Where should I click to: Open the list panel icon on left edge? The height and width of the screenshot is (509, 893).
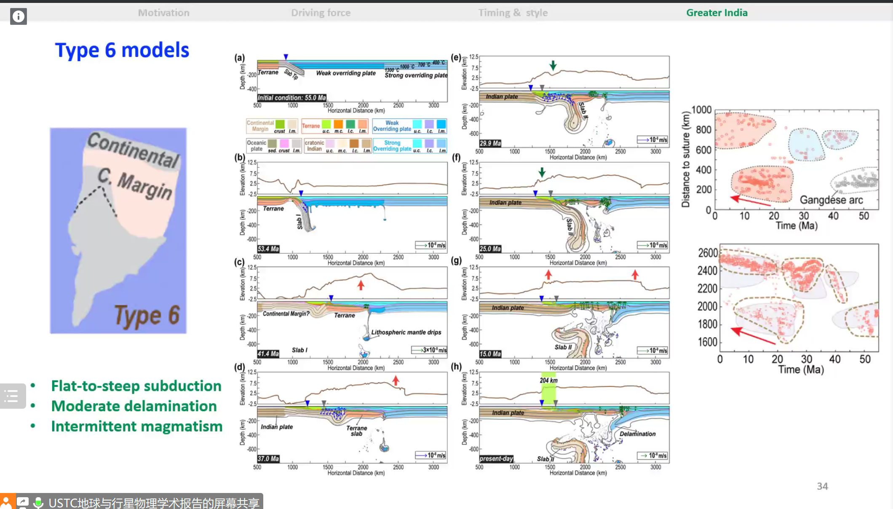(x=12, y=396)
